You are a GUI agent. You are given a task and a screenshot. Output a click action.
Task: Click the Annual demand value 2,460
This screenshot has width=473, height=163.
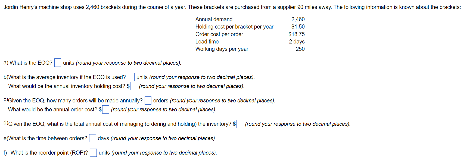(298, 19)
